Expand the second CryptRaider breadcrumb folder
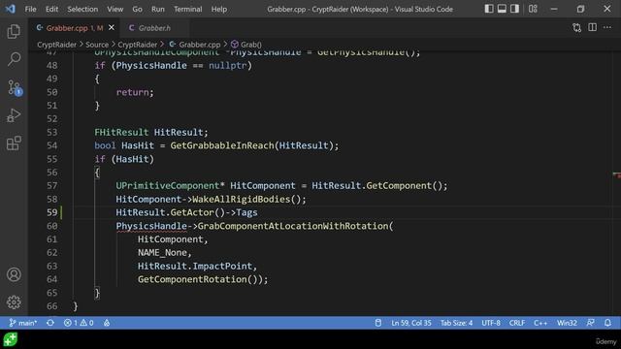This screenshot has width=621, height=349. click(138, 45)
